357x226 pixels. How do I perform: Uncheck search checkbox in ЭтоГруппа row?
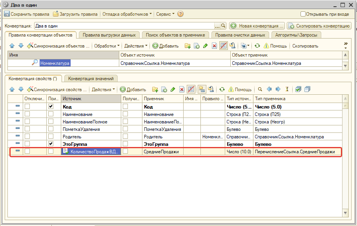(51, 144)
